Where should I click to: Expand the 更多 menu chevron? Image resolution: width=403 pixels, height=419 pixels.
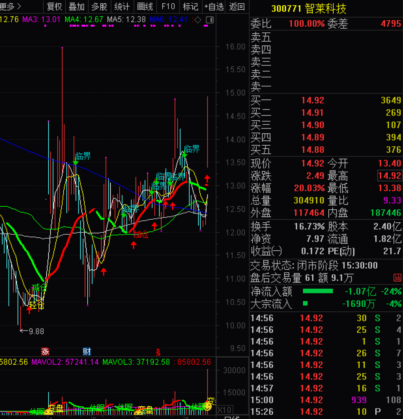pyautogui.click(x=19, y=6)
